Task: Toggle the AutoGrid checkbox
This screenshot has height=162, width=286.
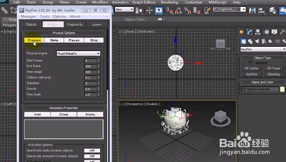Action: click(251, 63)
